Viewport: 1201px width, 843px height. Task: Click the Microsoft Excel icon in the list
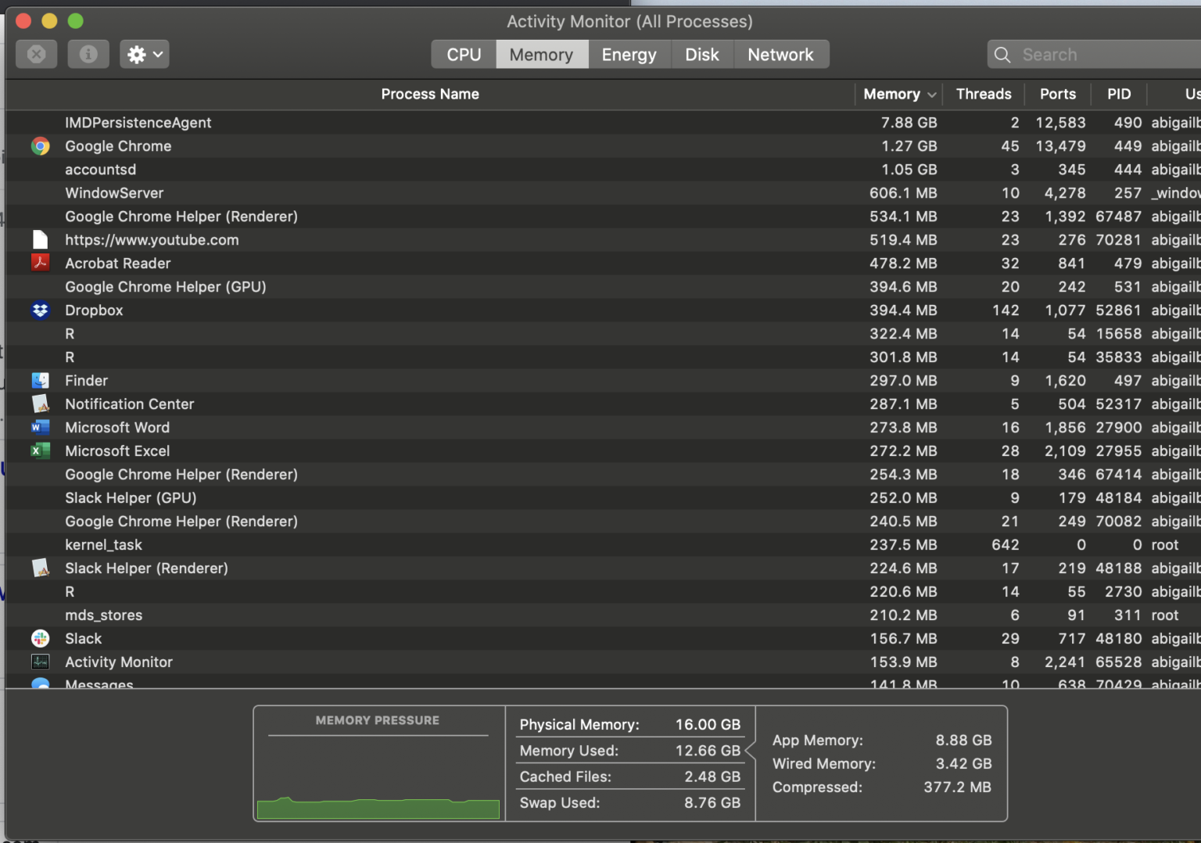(x=40, y=451)
